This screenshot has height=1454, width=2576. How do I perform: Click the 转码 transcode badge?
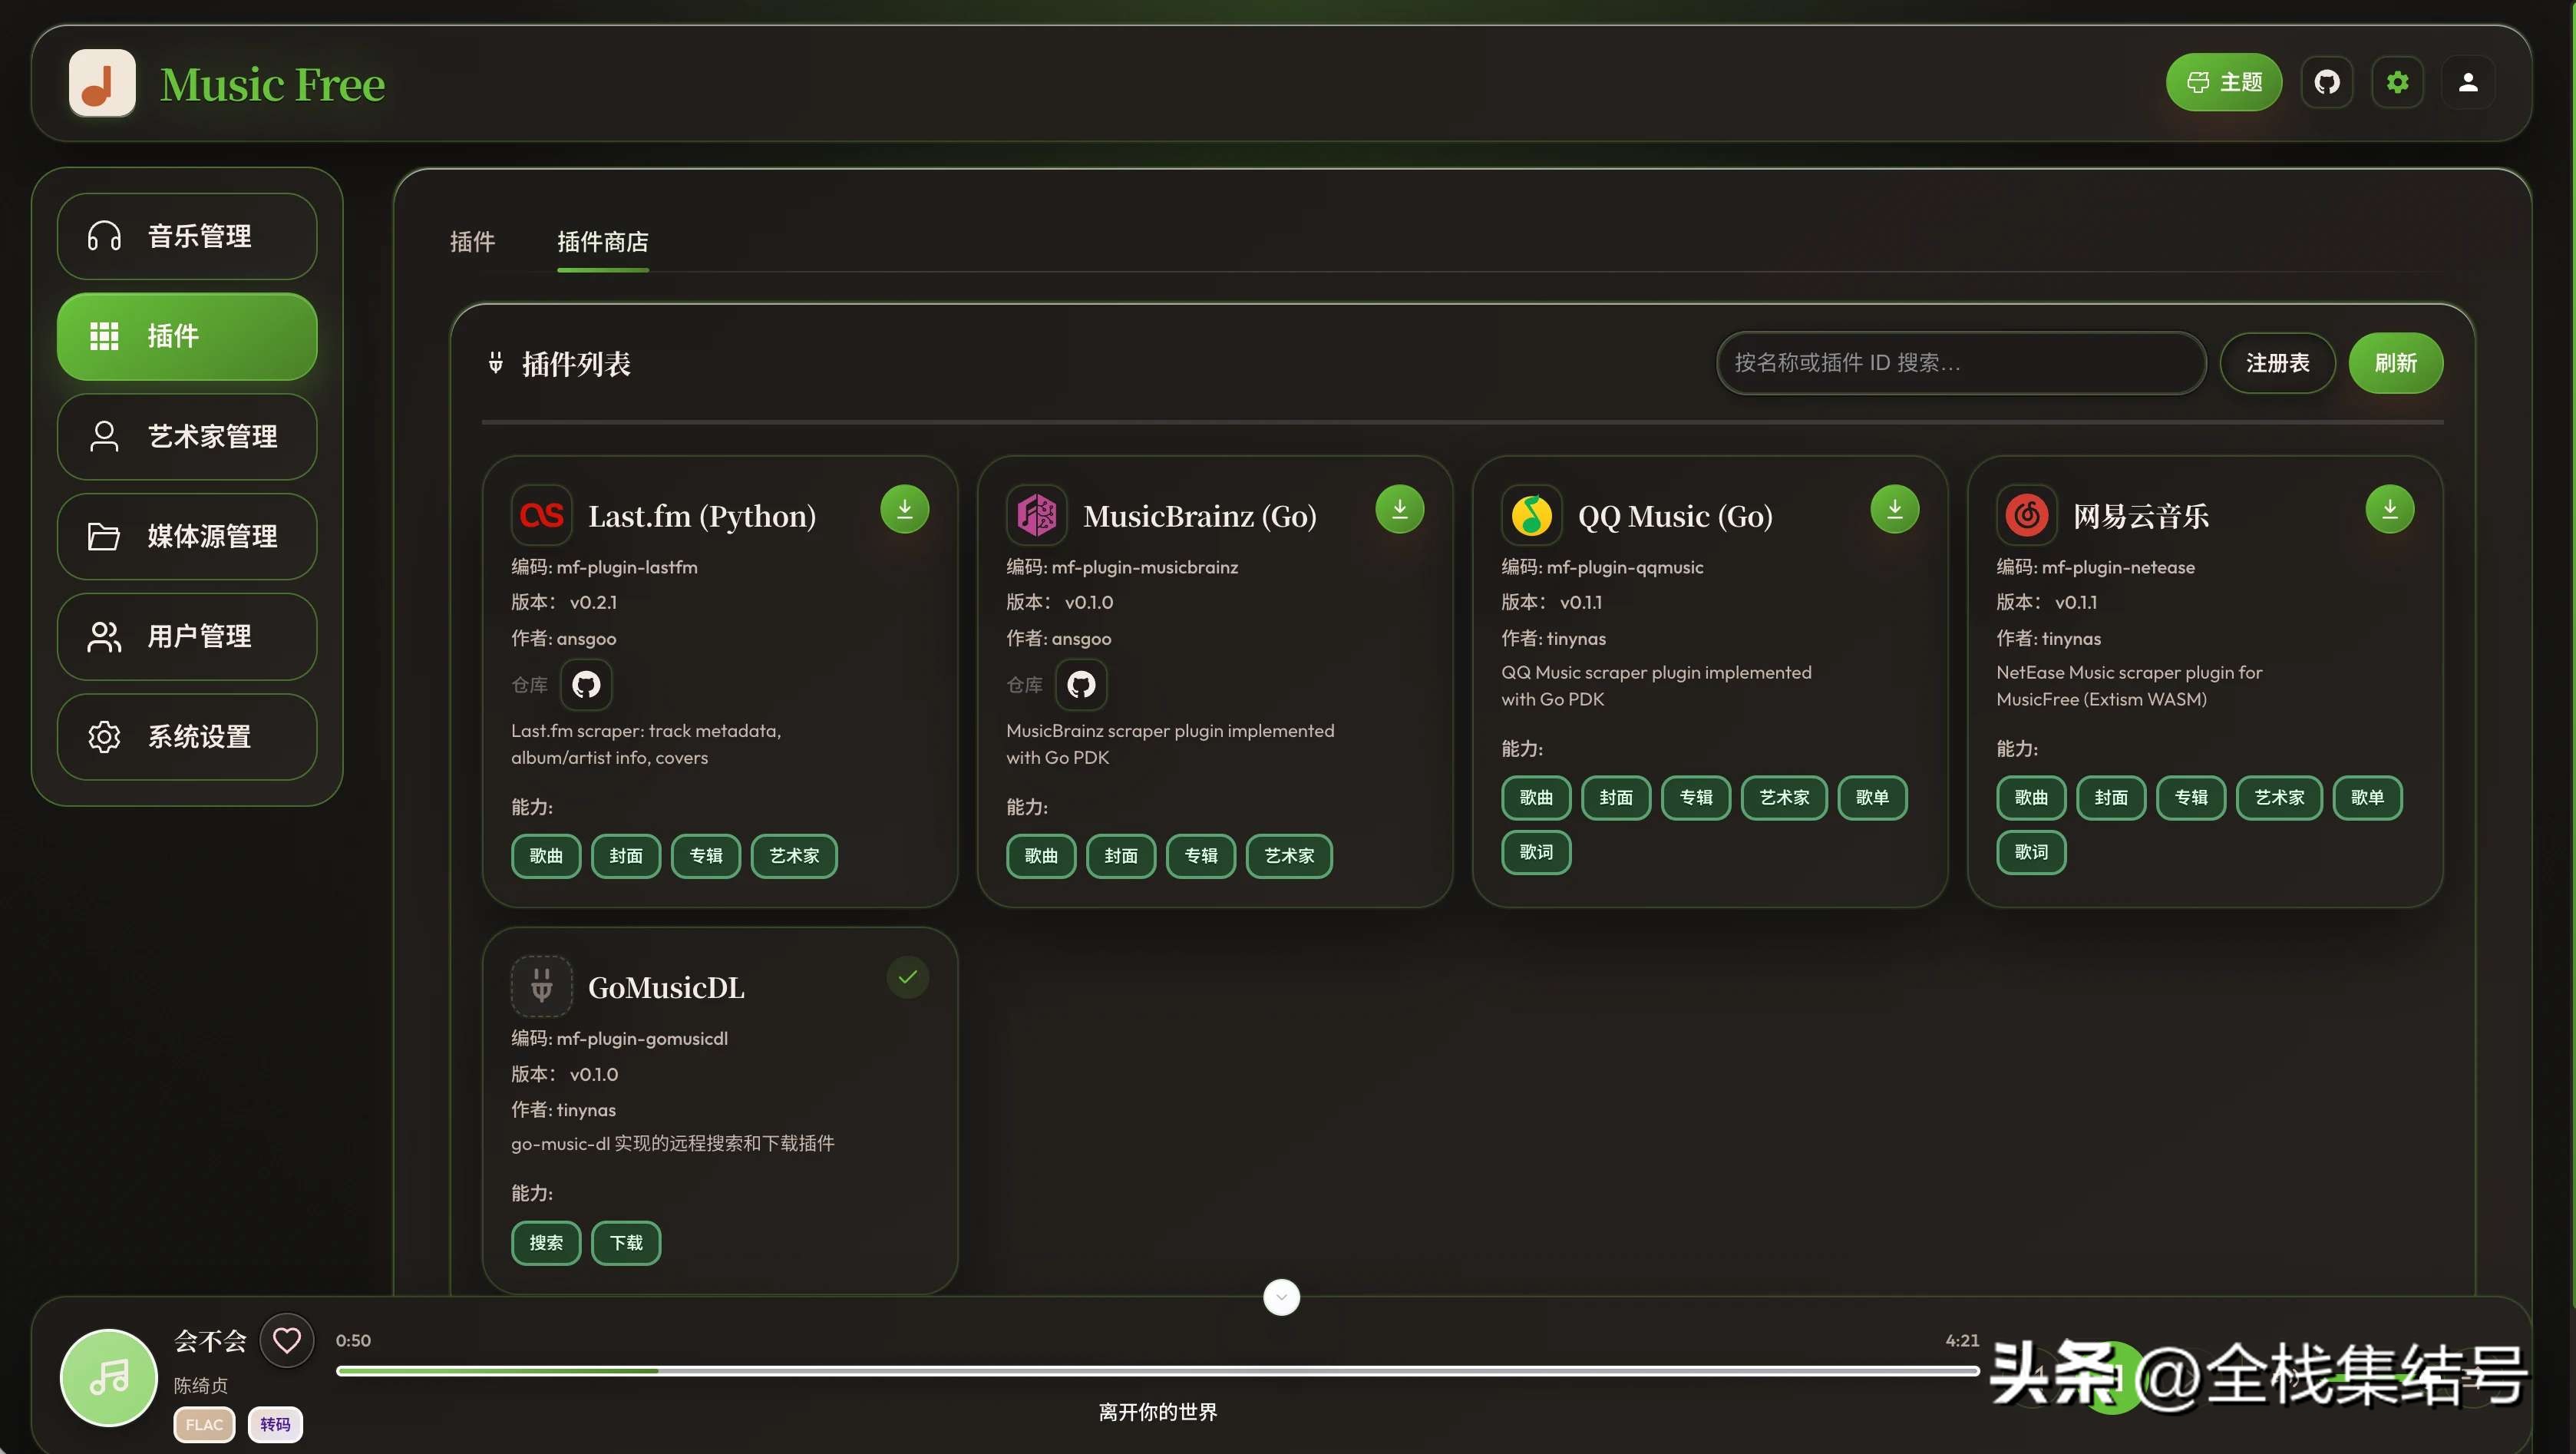tap(275, 1425)
